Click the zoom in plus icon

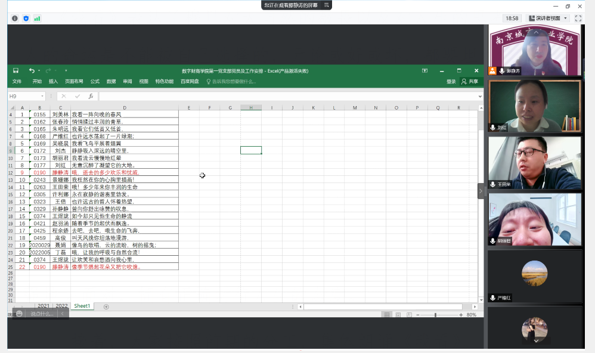[461, 315]
